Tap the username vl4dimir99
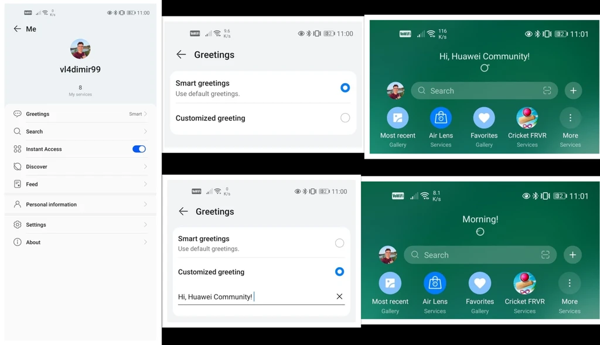This screenshot has width=600, height=345. [x=80, y=69]
